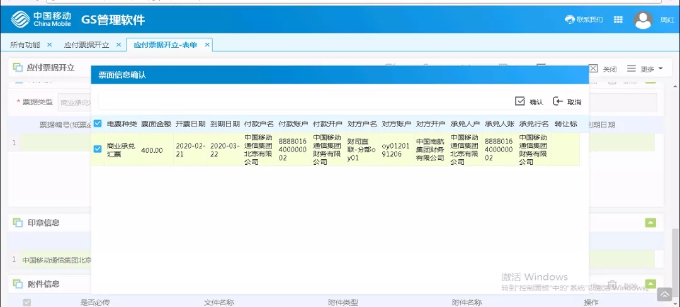Click 确认 in the 票面信息确认 dialog
Screen dimensions: 680x307
click(x=529, y=102)
